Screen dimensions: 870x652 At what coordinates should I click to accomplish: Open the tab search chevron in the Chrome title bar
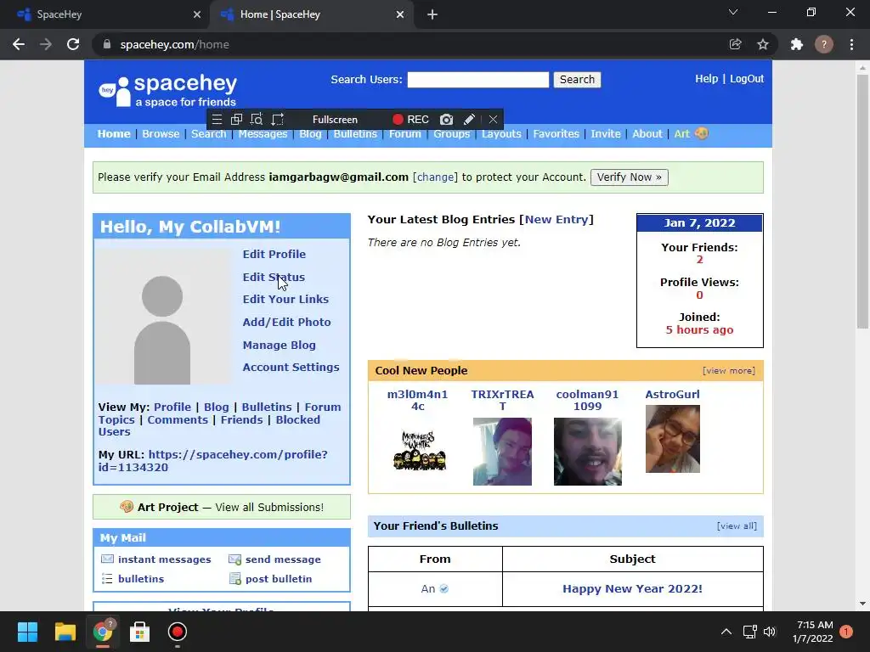[x=733, y=12]
